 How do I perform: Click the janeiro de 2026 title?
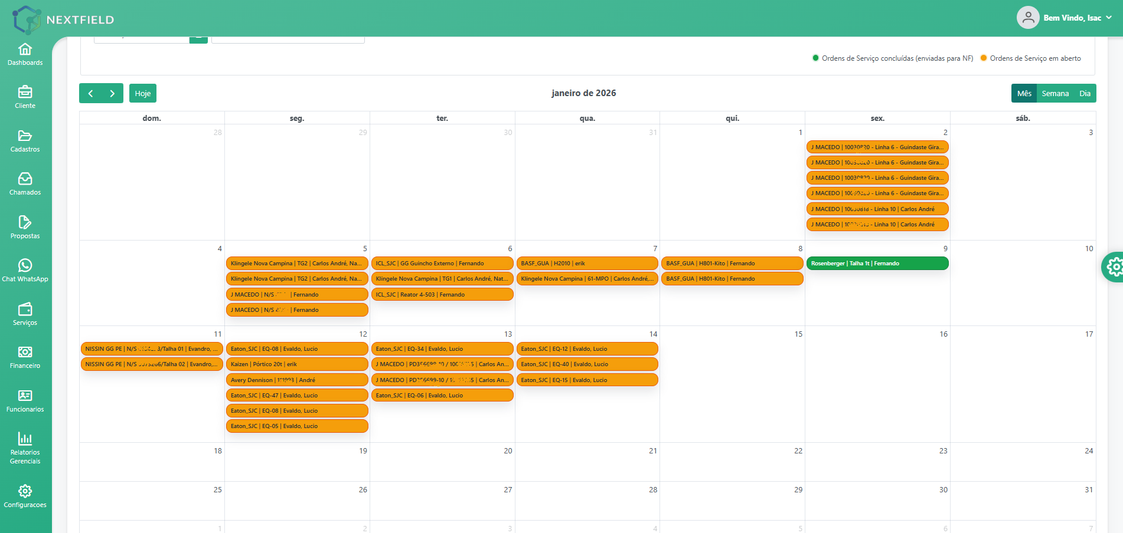tap(583, 93)
